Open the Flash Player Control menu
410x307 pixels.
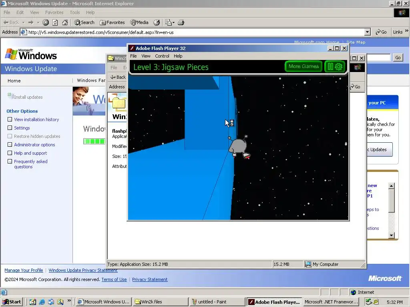[162, 56]
